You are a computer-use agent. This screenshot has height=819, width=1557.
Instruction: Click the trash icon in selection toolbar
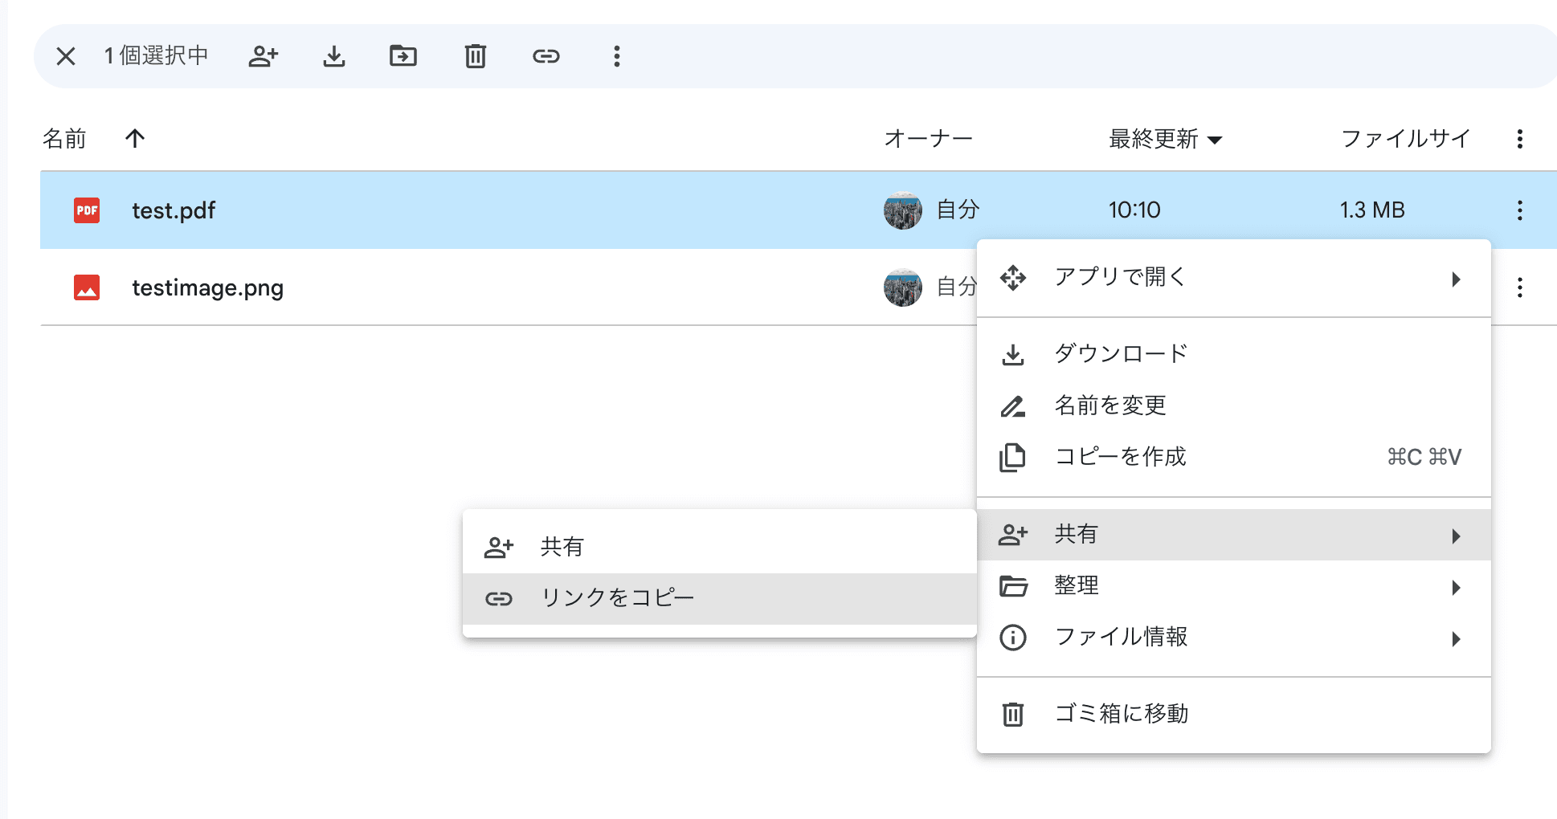(x=476, y=56)
